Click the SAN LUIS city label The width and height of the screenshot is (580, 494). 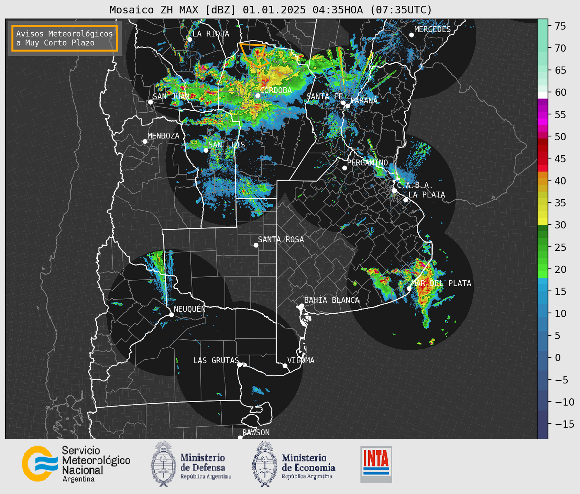coord(227,145)
